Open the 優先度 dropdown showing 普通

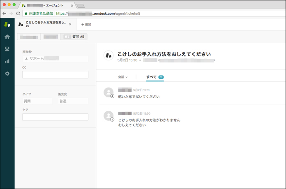73,101
